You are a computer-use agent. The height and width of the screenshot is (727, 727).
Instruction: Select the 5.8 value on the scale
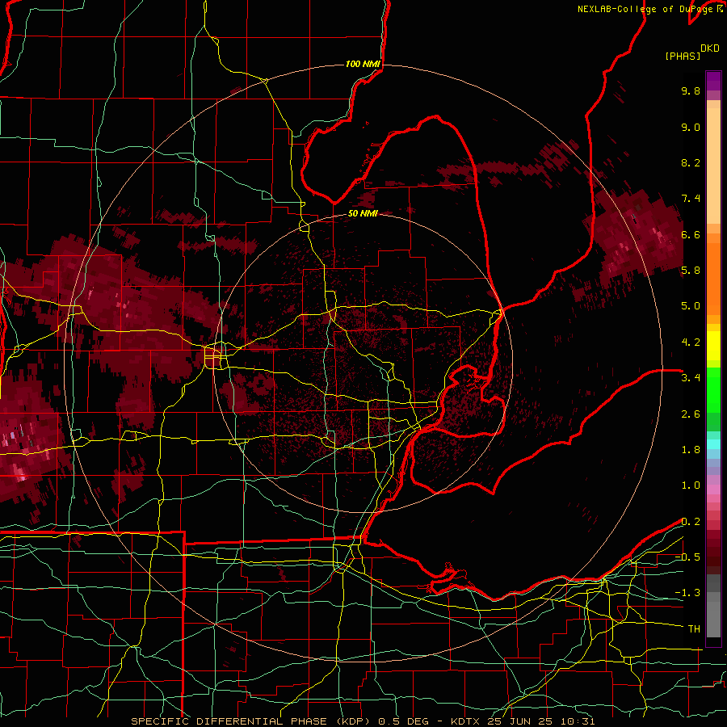click(x=691, y=271)
